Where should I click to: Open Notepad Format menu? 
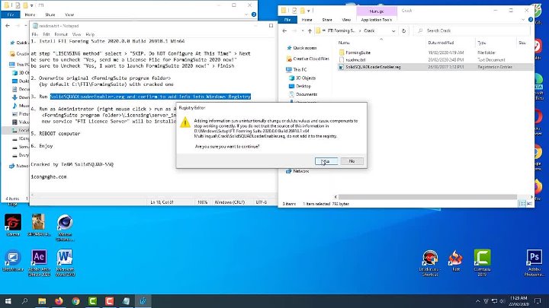(x=61, y=34)
